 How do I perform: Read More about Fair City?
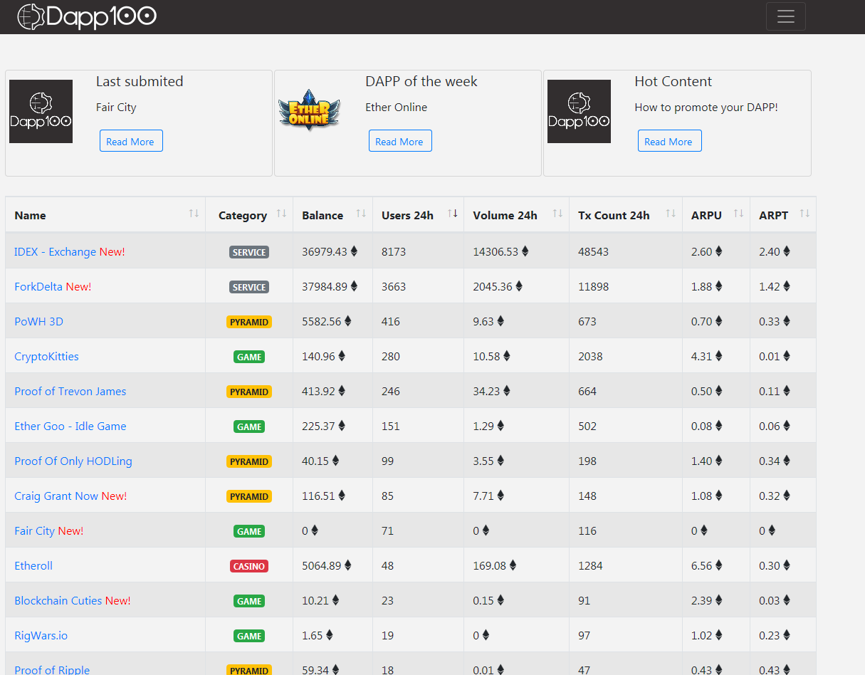click(x=131, y=141)
